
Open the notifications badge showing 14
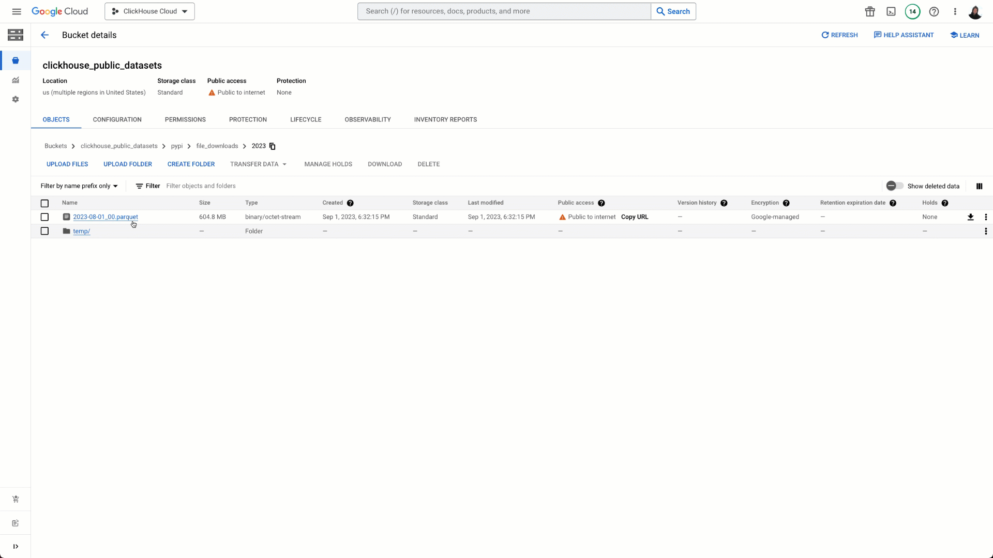click(x=912, y=11)
